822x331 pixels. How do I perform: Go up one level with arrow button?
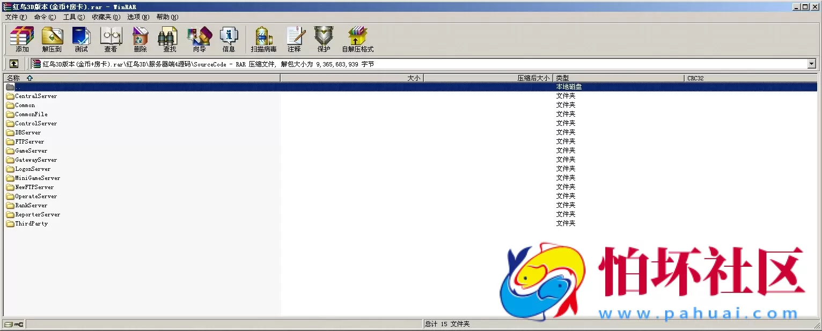pyautogui.click(x=14, y=64)
